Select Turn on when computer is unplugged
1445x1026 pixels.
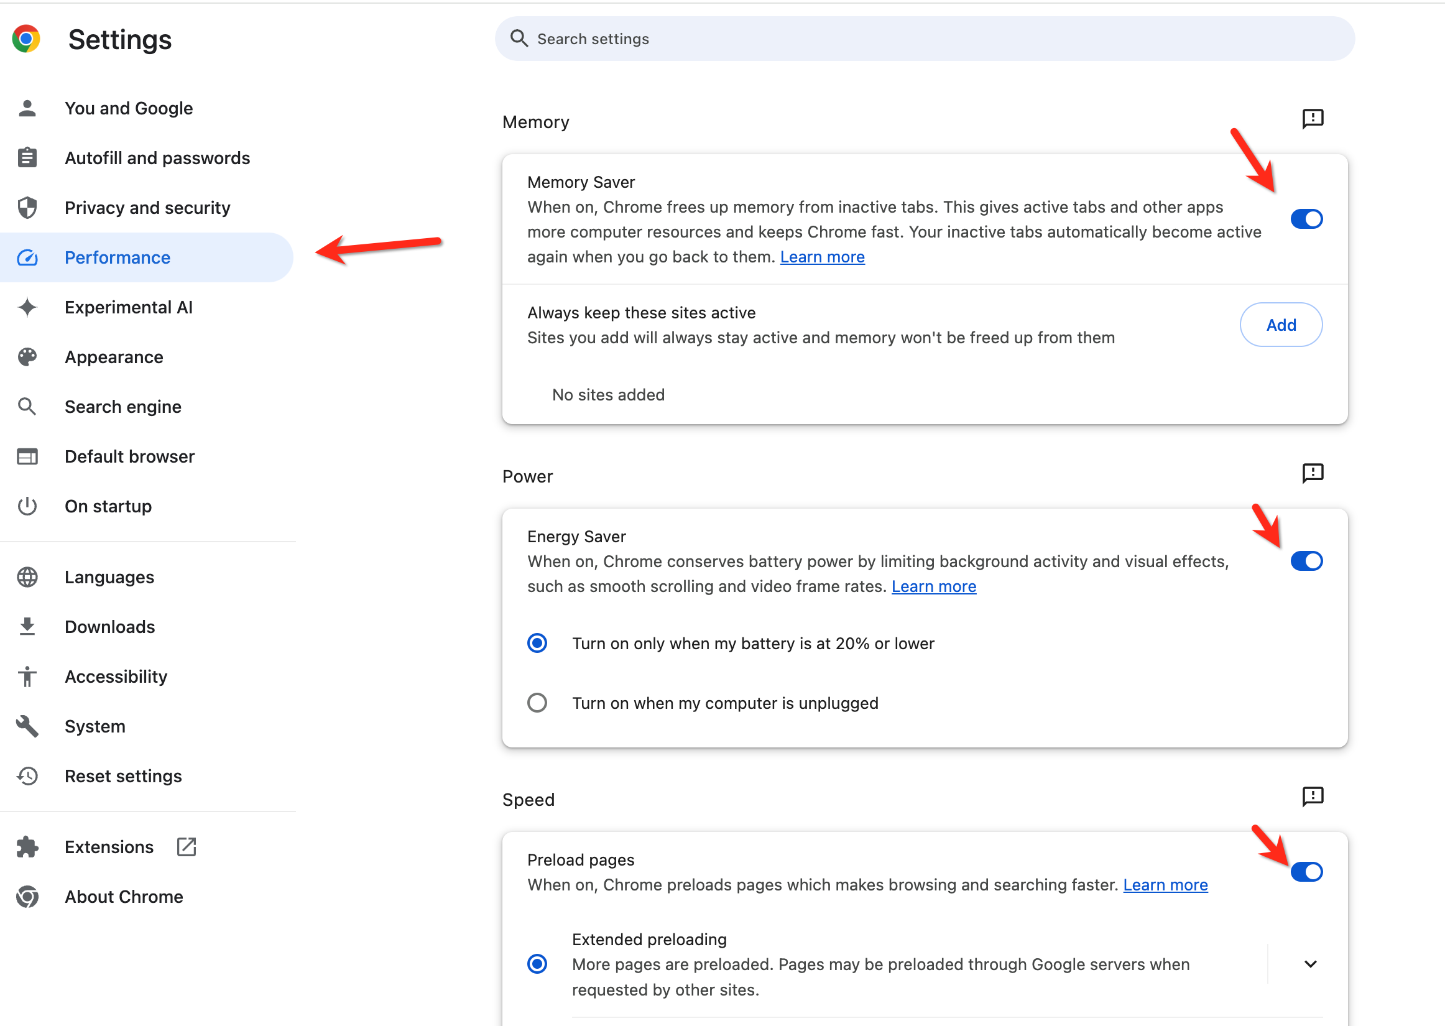[537, 703]
